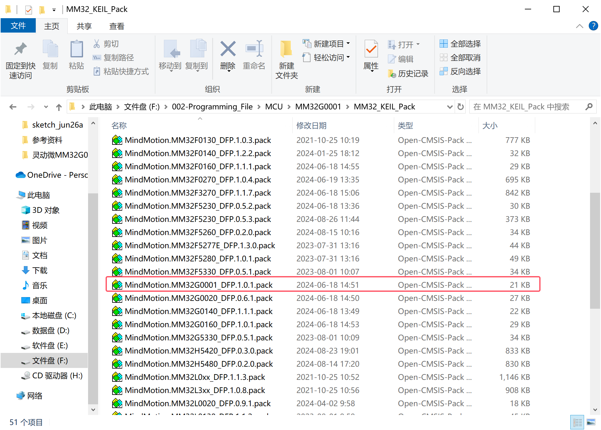Image resolution: width=601 pixels, height=430 pixels.
Task: Switch to details view in status bar
Action: click(577, 422)
